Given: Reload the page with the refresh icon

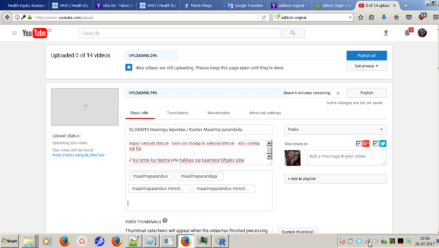Looking at the screenshot, I should [264, 17].
